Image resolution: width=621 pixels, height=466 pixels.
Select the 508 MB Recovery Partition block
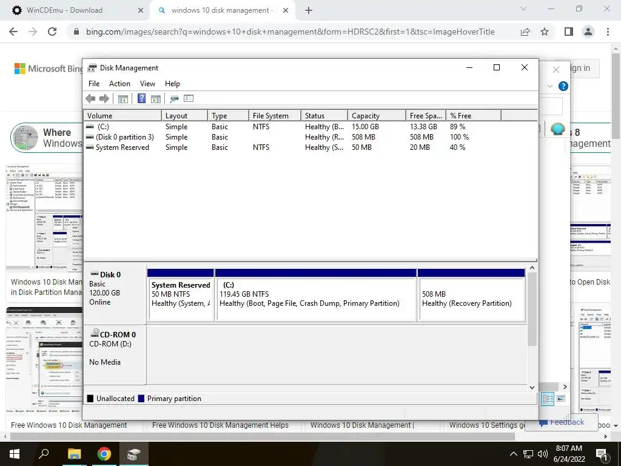[x=471, y=295]
